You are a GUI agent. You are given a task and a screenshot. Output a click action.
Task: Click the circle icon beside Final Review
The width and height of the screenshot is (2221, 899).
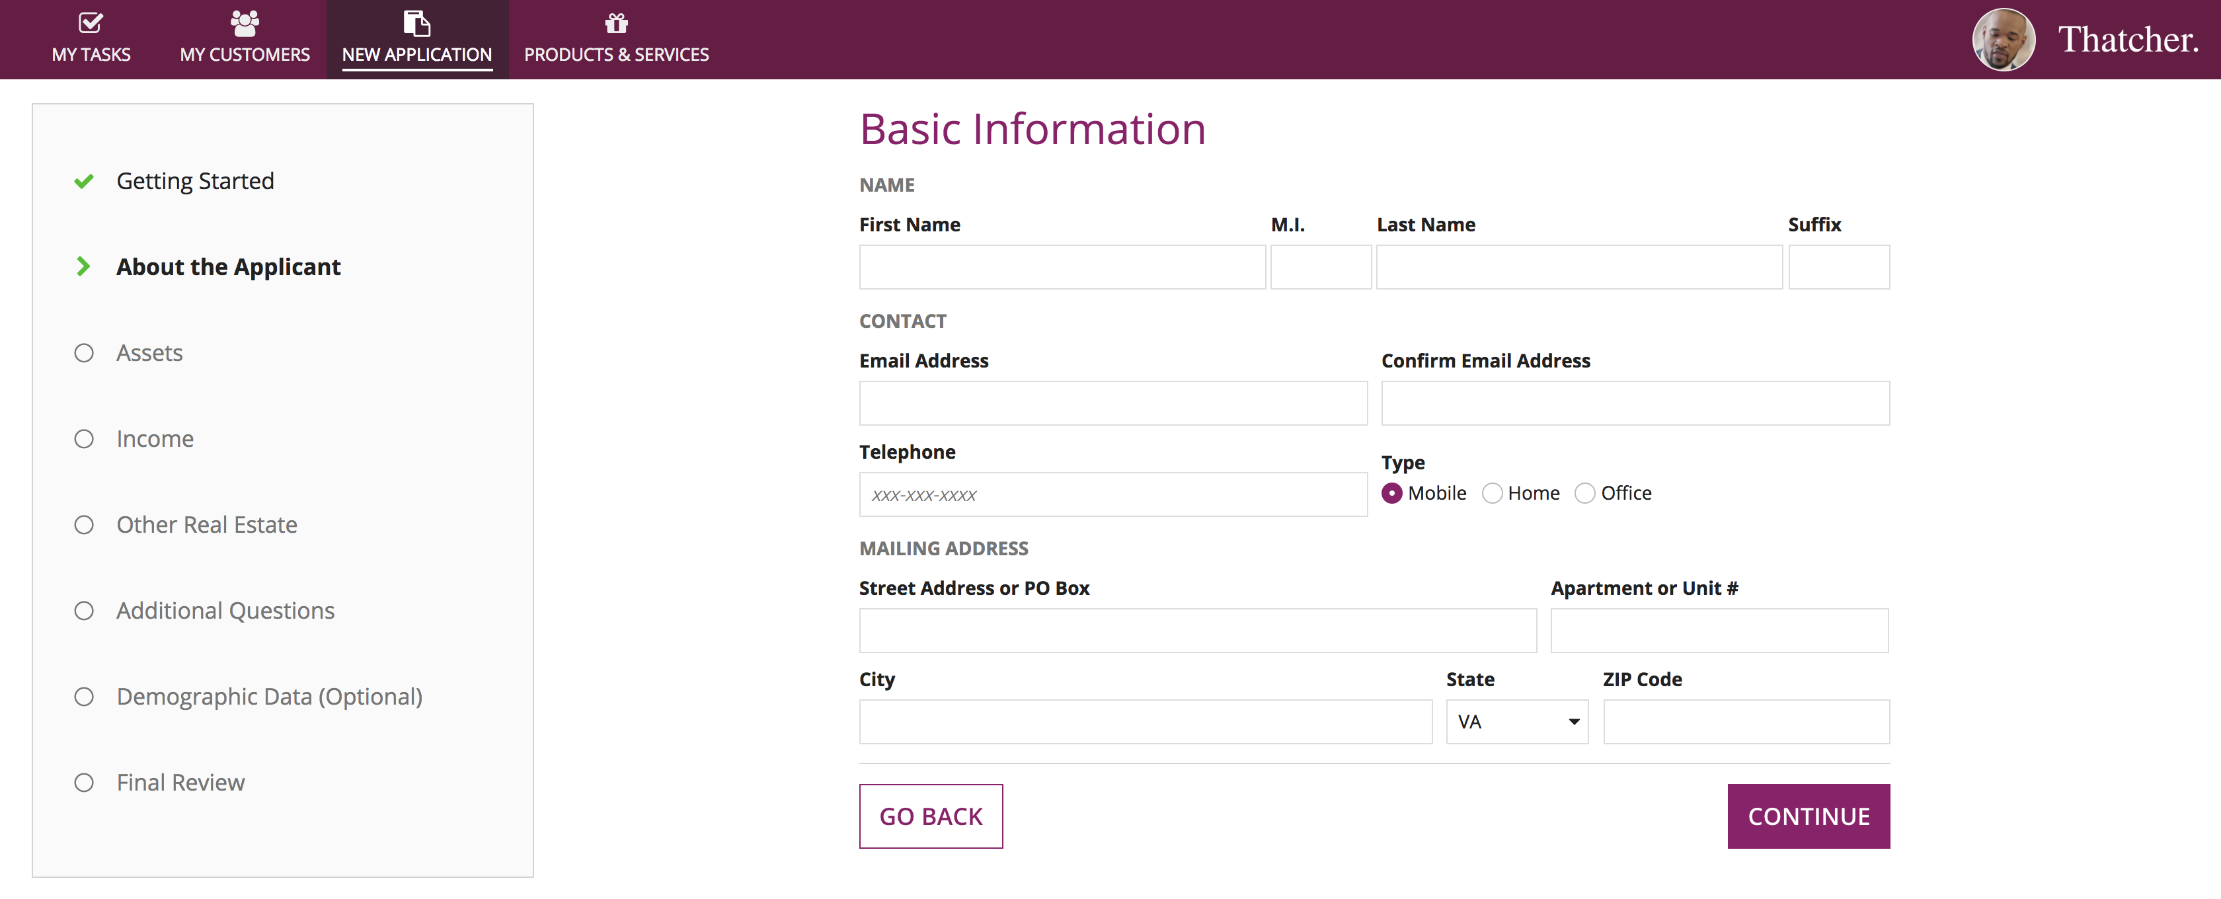(84, 783)
